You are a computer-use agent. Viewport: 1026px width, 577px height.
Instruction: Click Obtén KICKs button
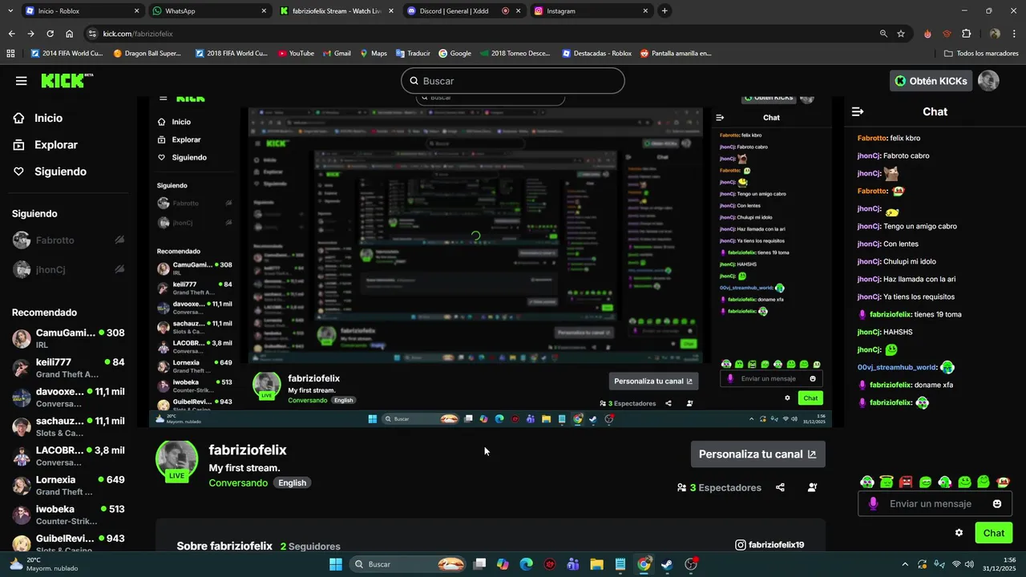pos(931,81)
